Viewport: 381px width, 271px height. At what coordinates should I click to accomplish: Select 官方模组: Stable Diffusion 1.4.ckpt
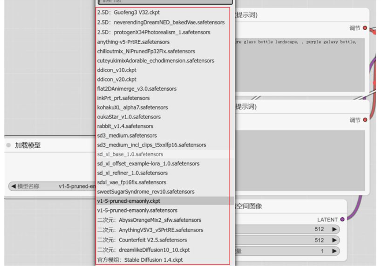click(x=140, y=260)
